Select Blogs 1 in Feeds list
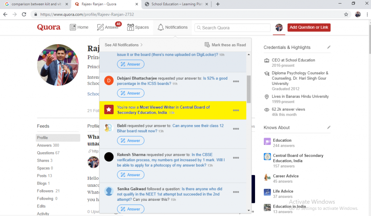371x216 pixels. [x=43, y=183]
